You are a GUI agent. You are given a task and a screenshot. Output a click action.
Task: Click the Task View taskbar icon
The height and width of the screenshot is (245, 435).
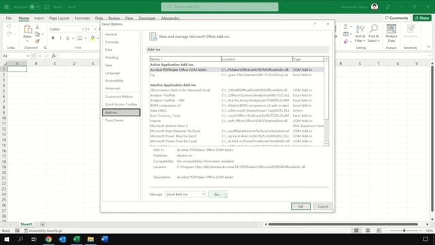tap(34, 239)
